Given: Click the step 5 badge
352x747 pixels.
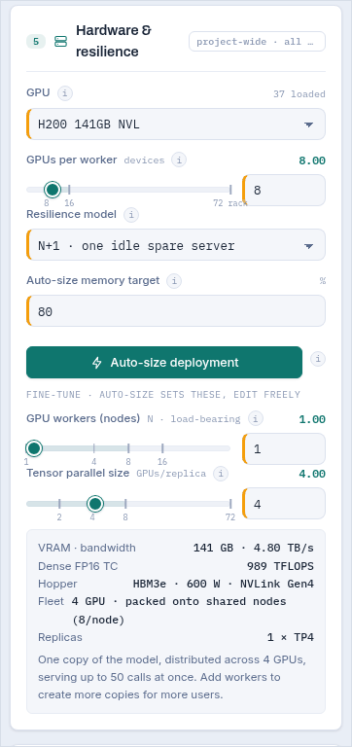Looking at the screenshot, I should tap(36, 42).
